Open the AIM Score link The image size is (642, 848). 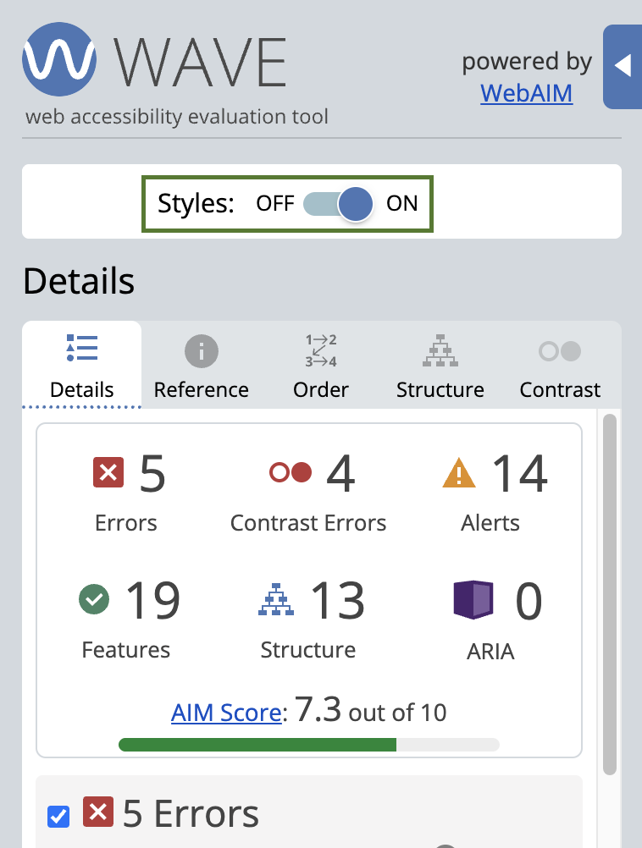tap(226, 713)
